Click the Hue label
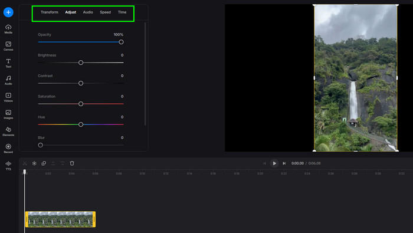 click(41, 117)
